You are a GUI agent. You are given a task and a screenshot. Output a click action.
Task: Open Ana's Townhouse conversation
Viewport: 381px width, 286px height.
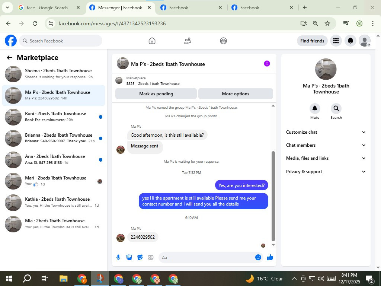click(x=54, y=159)
